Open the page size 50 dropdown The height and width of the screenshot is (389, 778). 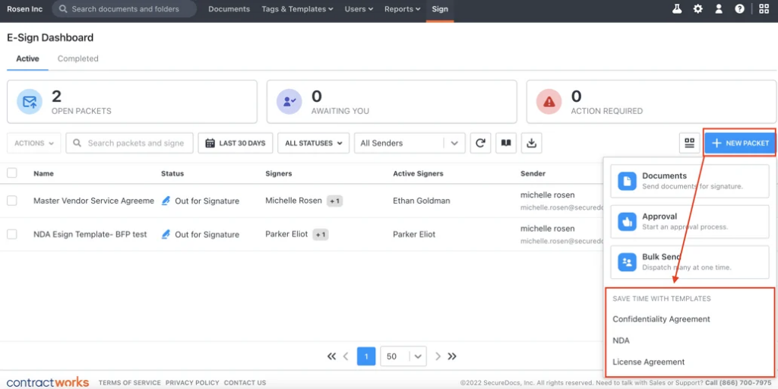(x=403, y=356)
